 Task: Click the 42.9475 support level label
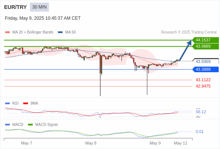[203, 86]
